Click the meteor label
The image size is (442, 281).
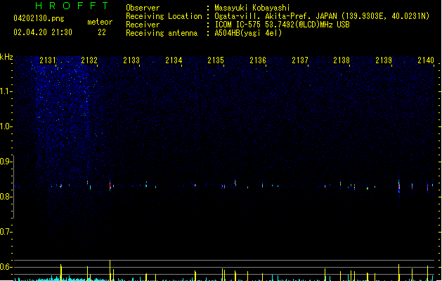tap(100, 22)
